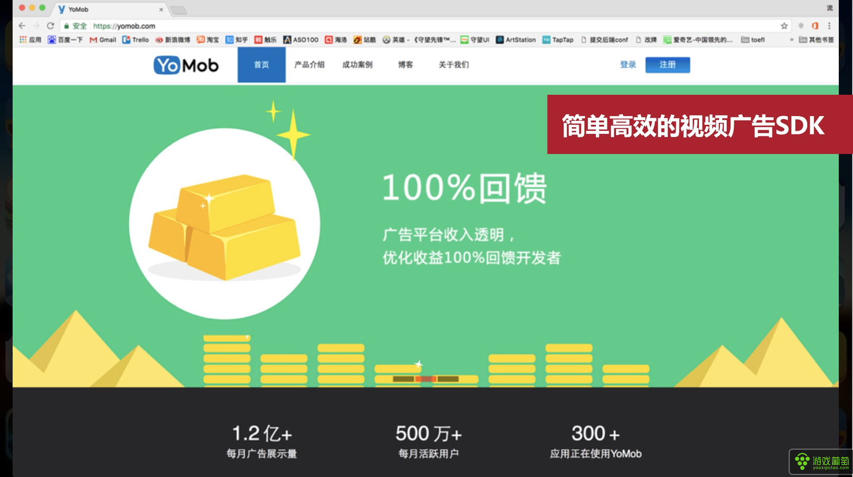Open the 百度一下 bookmark
Screen dimensions: 853x477
65,40
